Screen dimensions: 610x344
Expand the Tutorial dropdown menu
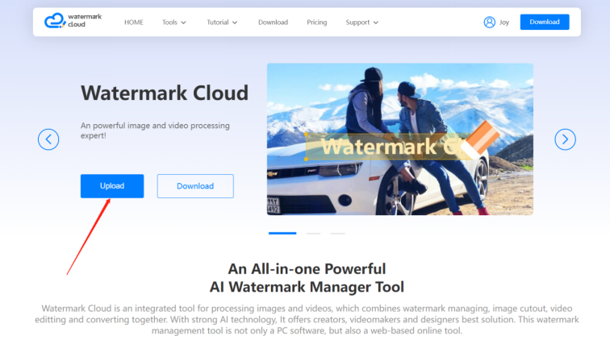coord(222,23)
